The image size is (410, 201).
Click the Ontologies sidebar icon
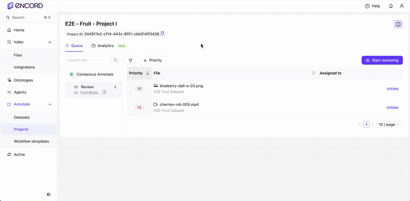point(9,80)
